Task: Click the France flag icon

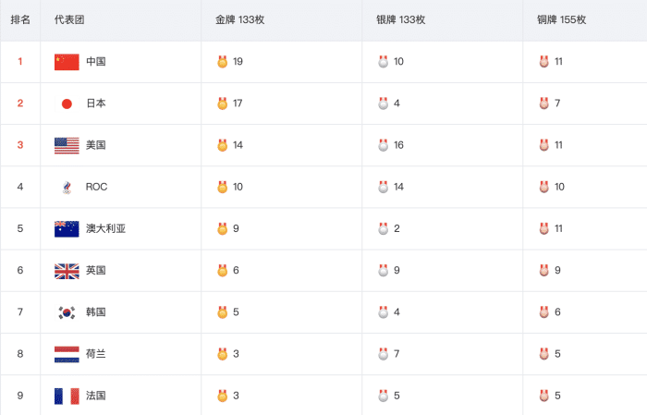Action: click(67, 396)
